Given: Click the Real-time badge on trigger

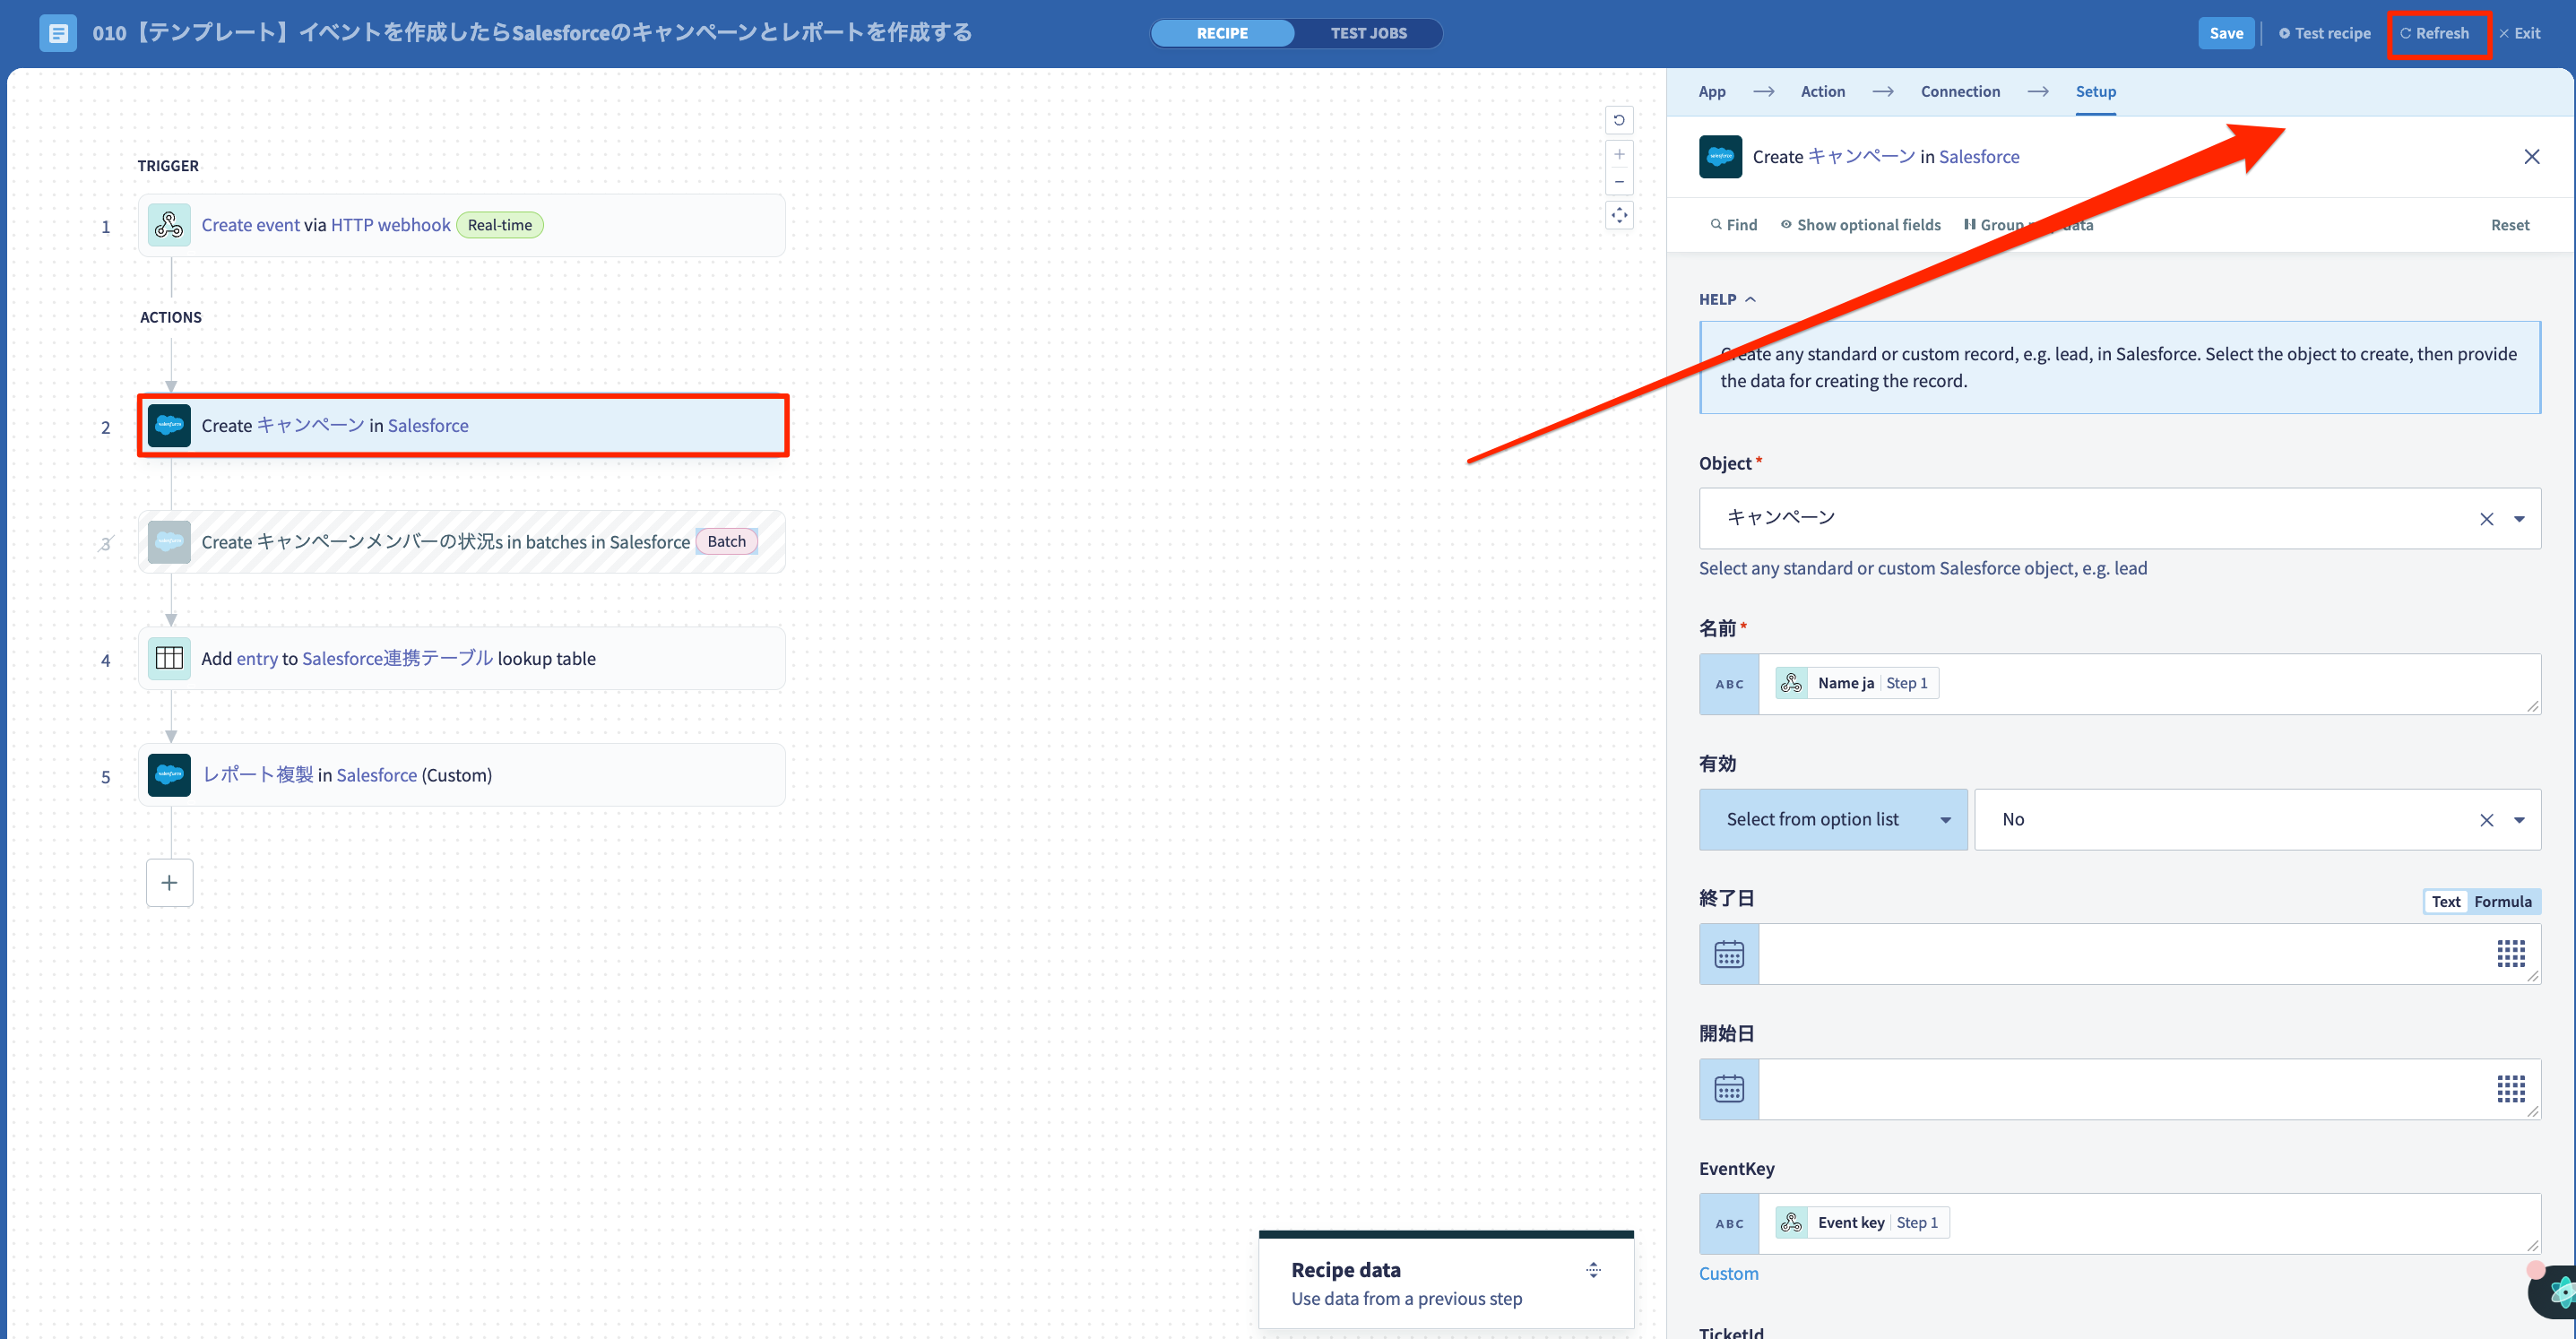Looking at the screenshot, I should pyautogui.click(x=500, y=225).
